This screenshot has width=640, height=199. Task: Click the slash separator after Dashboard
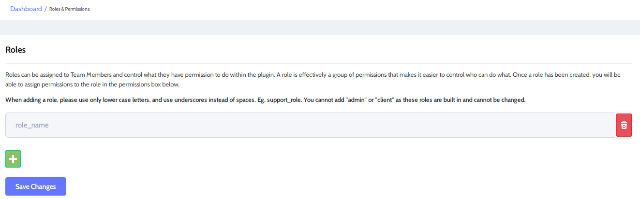pos(45,9)
